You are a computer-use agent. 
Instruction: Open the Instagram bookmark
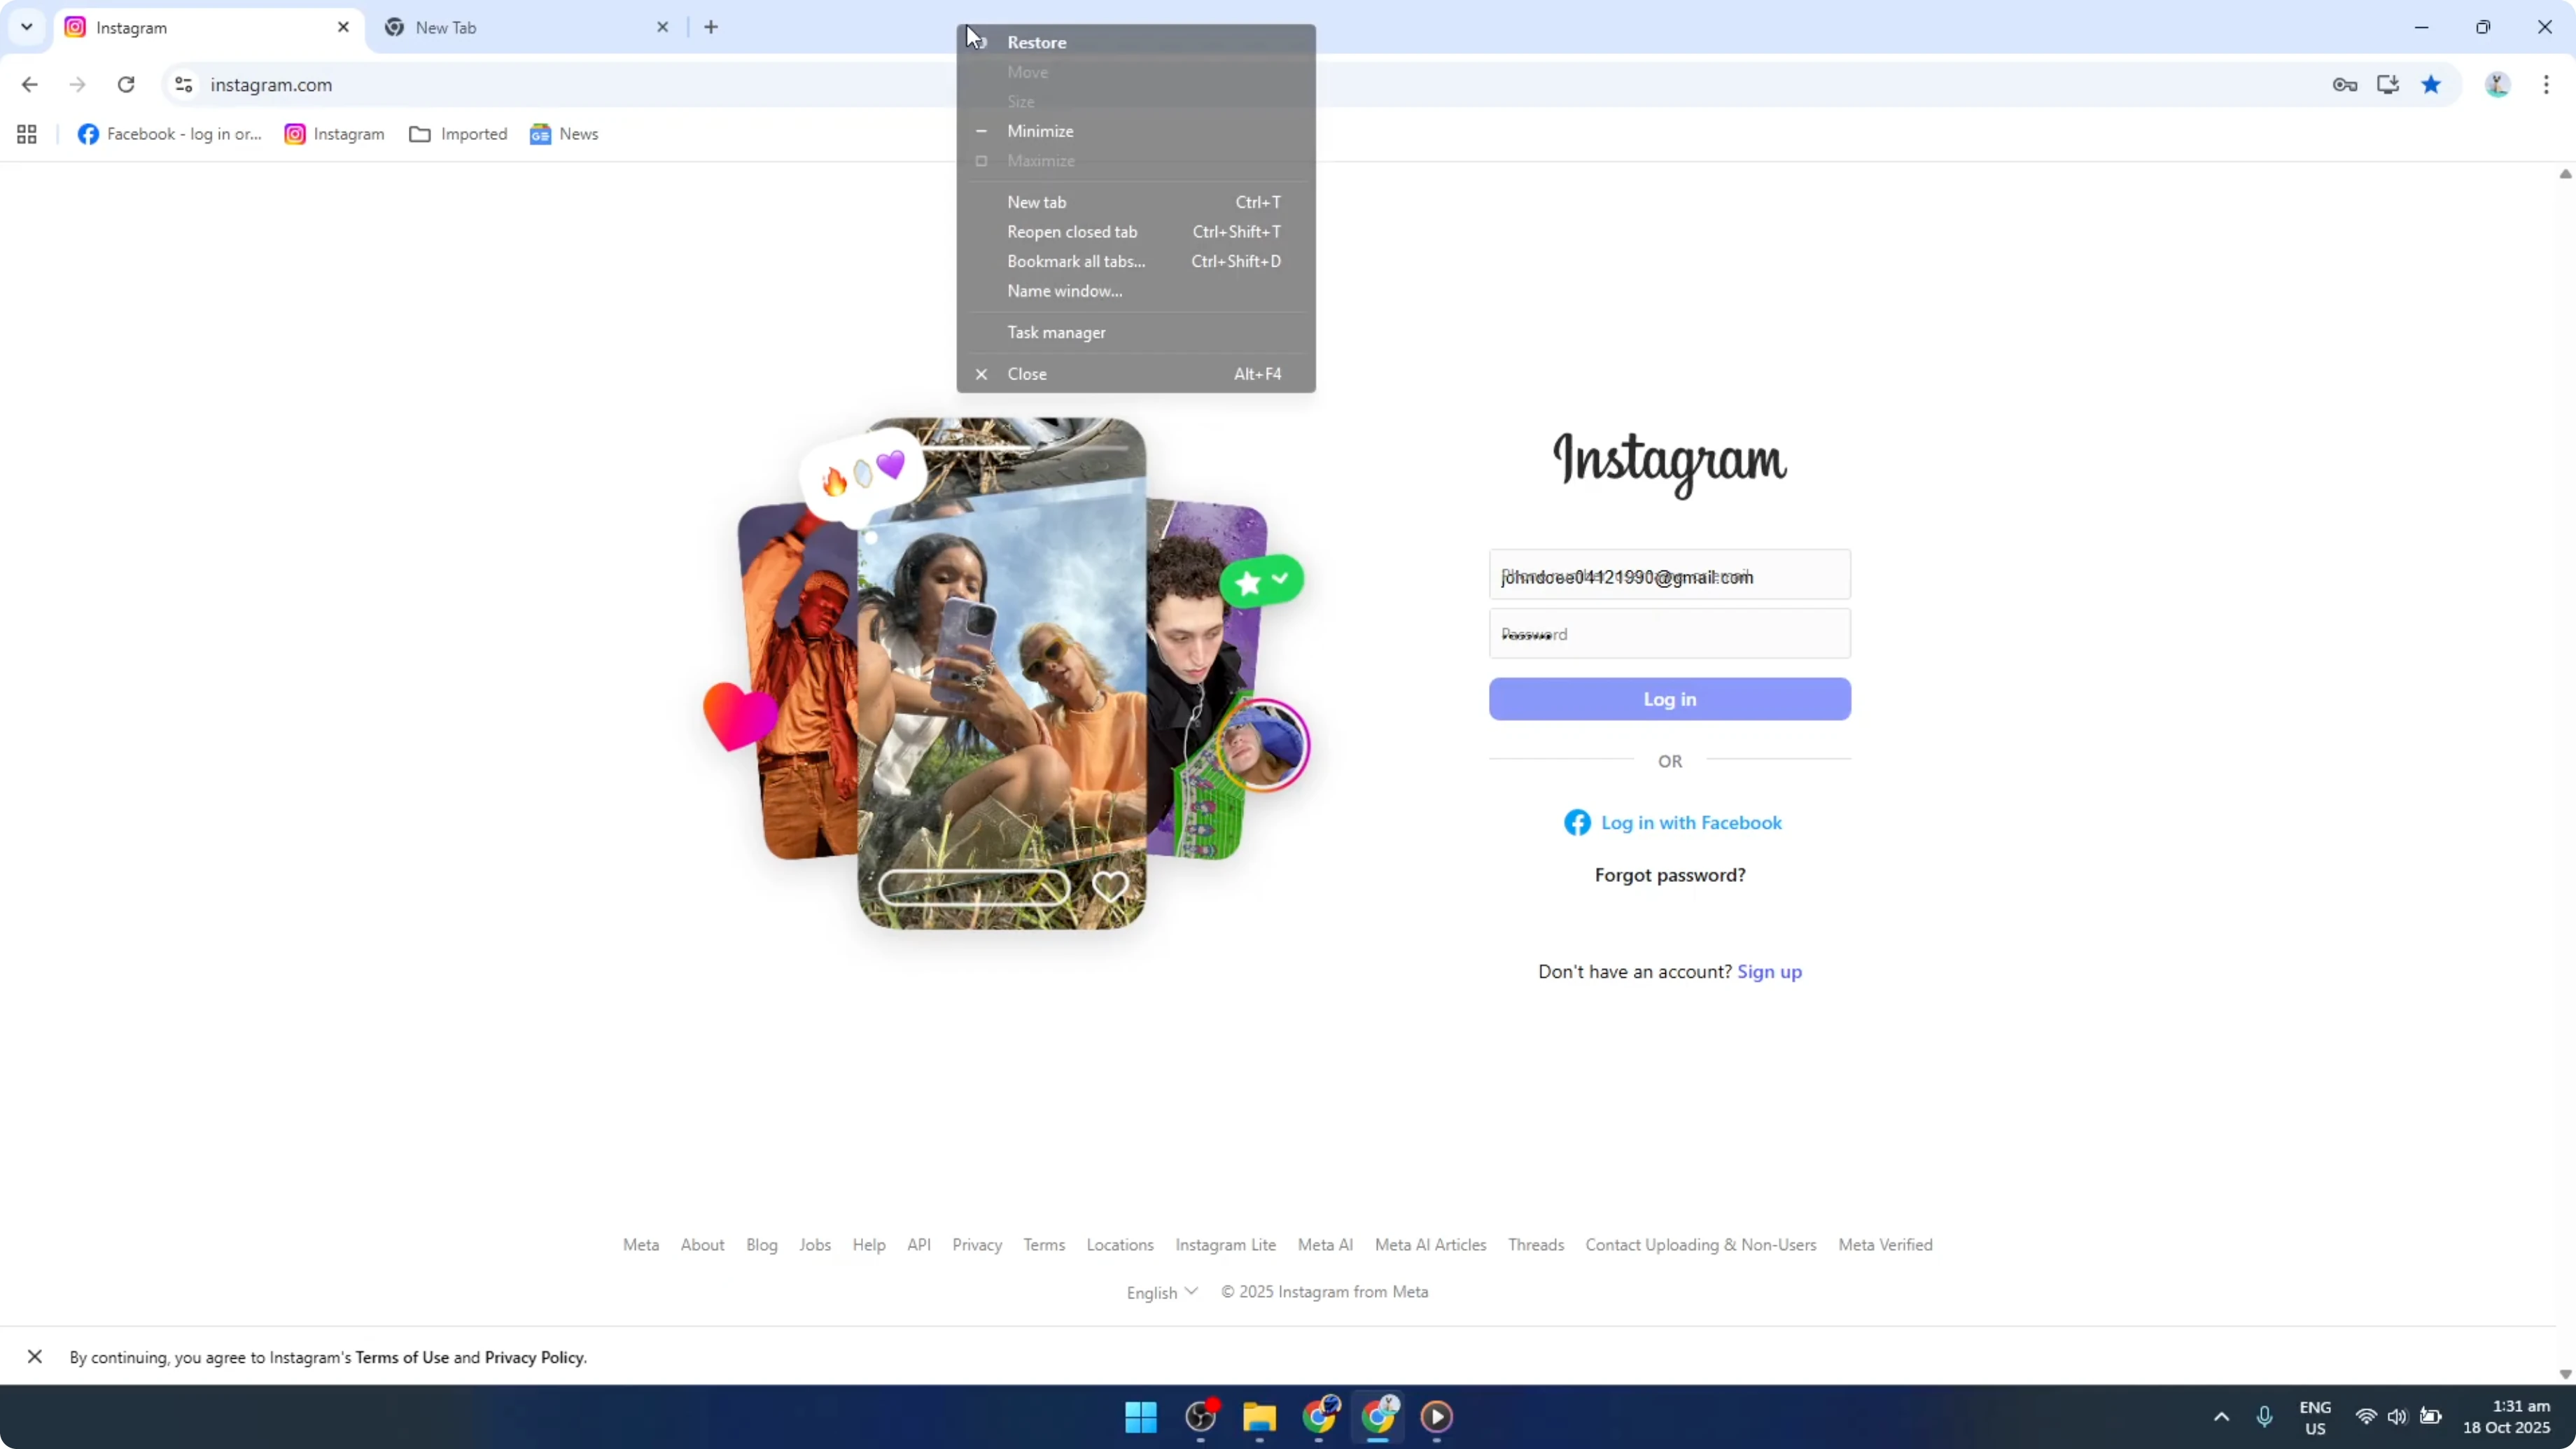[335, 134]
